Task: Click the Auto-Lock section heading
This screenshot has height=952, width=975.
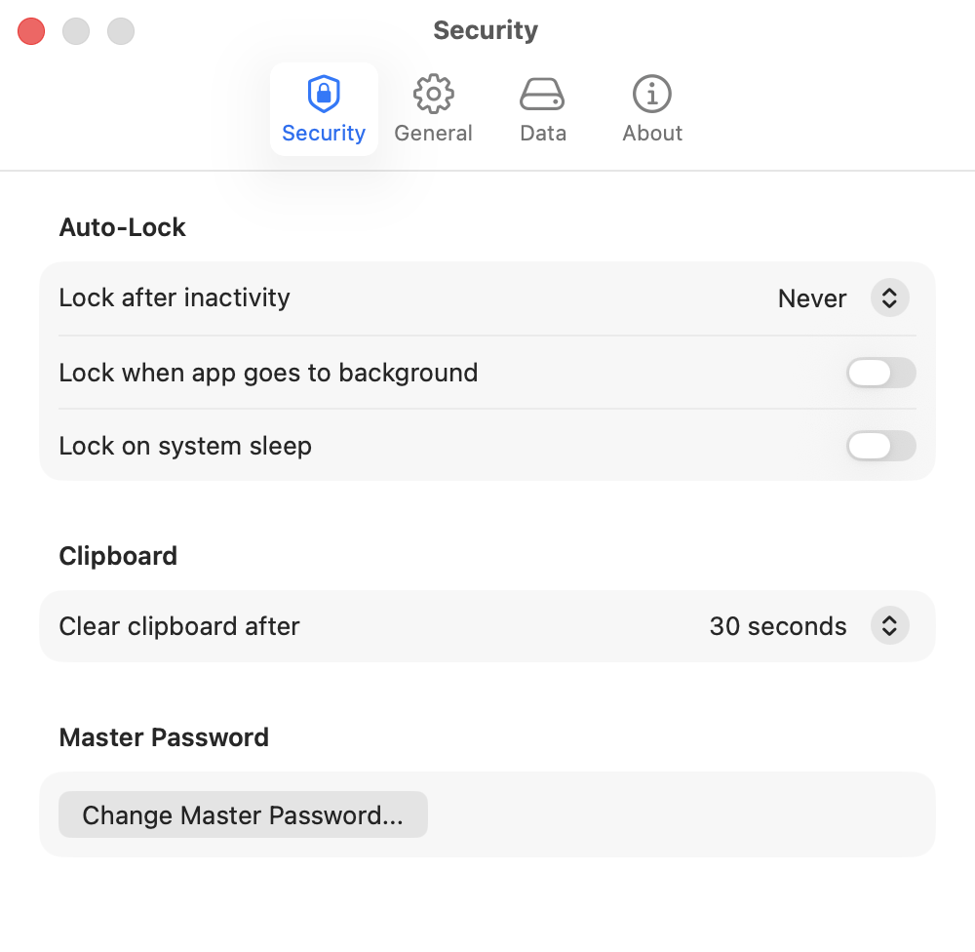Action: pyautogui.click(x=122, y=227)
